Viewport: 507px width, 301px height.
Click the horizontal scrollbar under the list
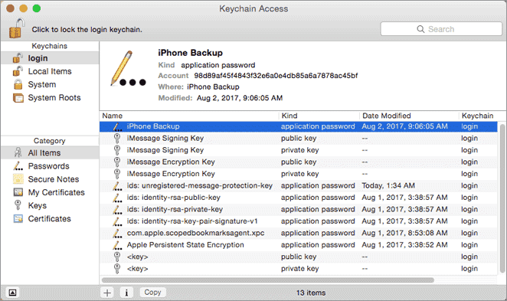click(x=268, y=280)
